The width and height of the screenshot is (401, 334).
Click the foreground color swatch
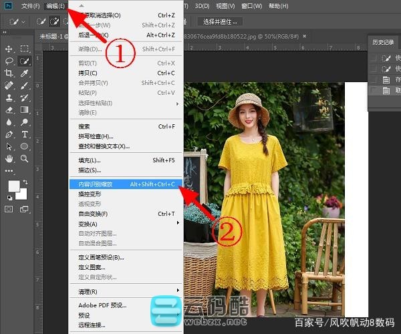pyautogui.click(x=13, y=186)
